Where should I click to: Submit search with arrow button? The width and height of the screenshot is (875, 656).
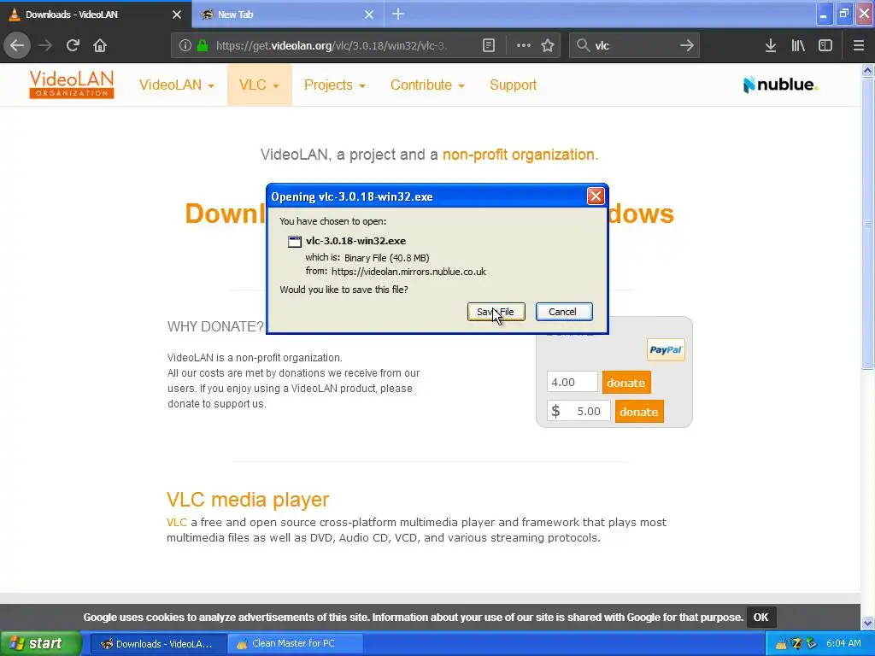[x=687, y=46]
